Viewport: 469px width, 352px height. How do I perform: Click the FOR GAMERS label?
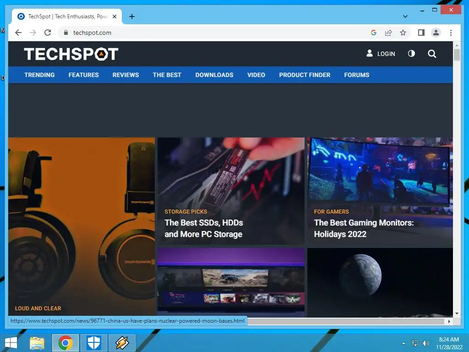(x=332, y=212)
